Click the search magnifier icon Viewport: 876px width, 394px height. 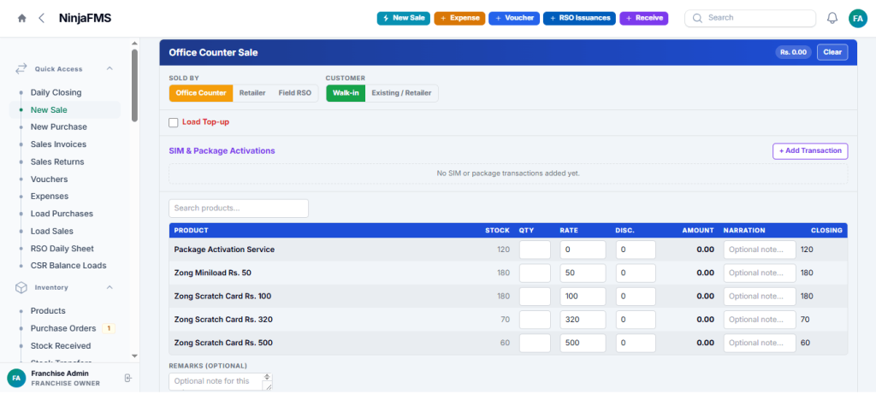697,18
